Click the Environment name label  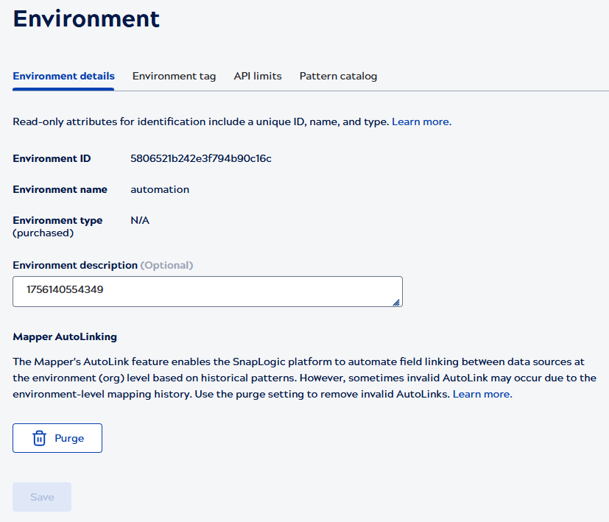coord(60,189)
